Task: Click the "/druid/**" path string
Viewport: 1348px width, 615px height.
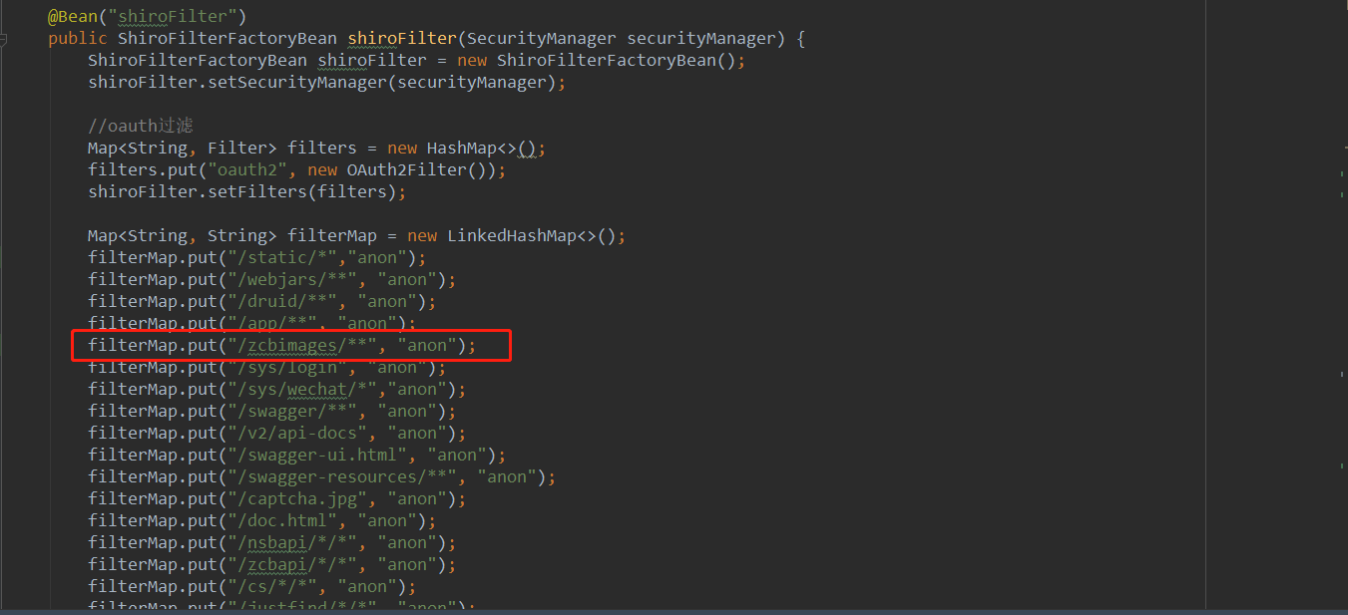Action: (282, 302)
